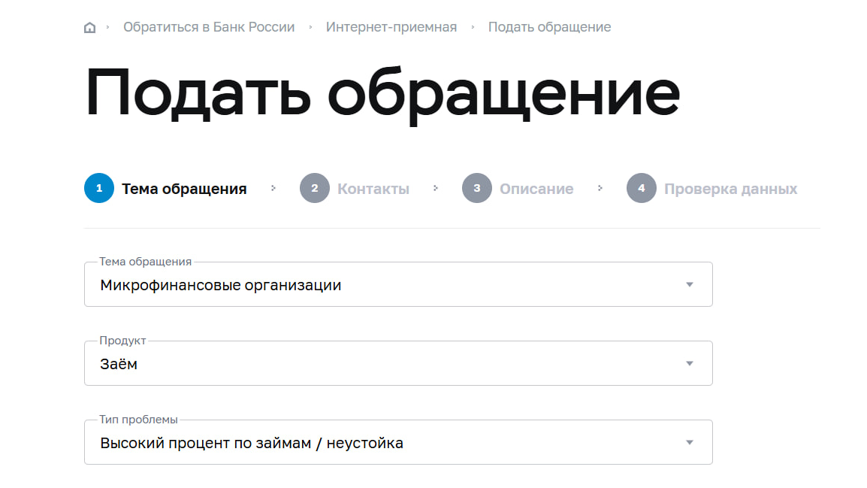This screenshot has height=488, width=867.
Task: Select the 'Тема обращения' step label
Action: pyautogui.click(x=184, y=189)
